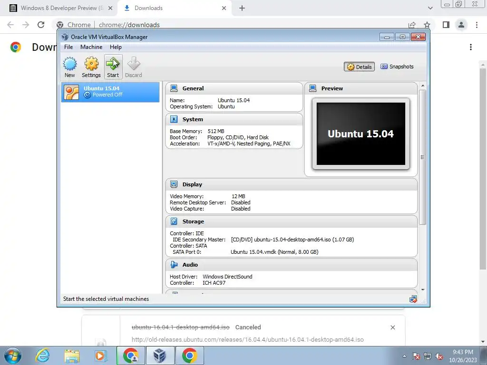Close the Downloads tab in Chrome
Image resolution: width=487 pixels, height=365 pixels.
tap(224, 8)
